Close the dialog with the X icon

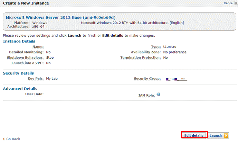[x=236, y=3]
